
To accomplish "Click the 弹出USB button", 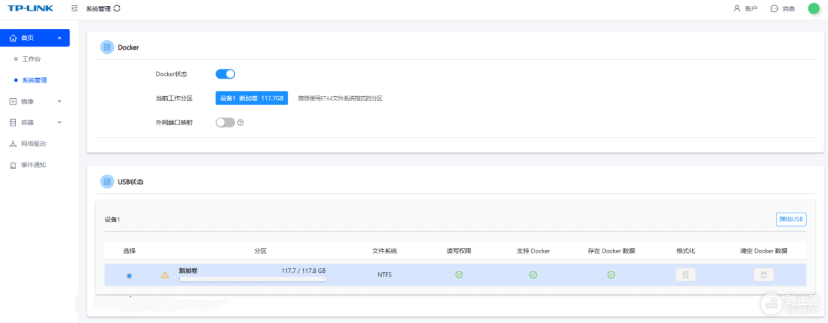I will [x=791, y=219].
